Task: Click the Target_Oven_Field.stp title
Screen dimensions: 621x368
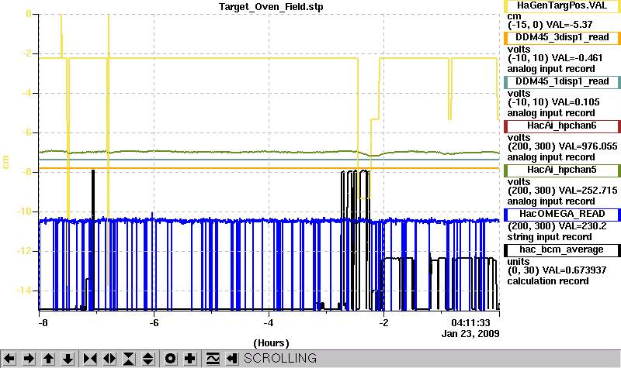Action: tap(271, 7)
